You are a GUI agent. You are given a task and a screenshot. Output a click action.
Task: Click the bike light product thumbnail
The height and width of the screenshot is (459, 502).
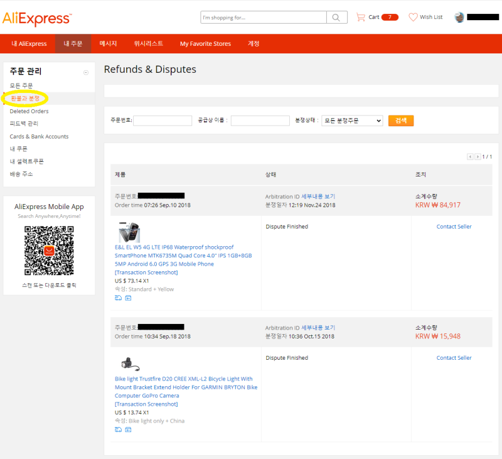(x=130, y=364)
